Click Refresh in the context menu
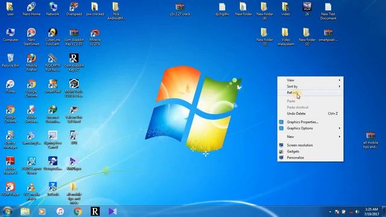 click(x=310, y=93)
